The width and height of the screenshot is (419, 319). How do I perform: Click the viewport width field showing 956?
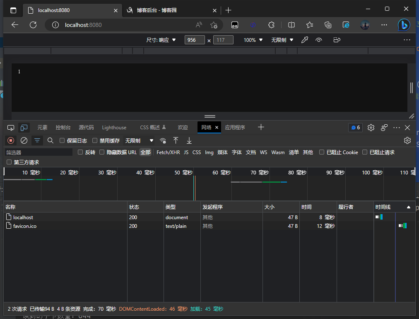pyautogui.click(x=195, y=40)
